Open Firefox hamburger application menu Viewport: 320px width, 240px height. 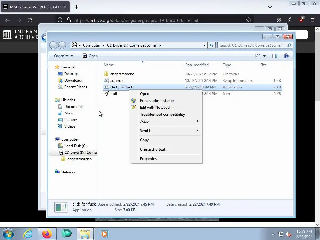pyautogui.click(x=312, y=20)
